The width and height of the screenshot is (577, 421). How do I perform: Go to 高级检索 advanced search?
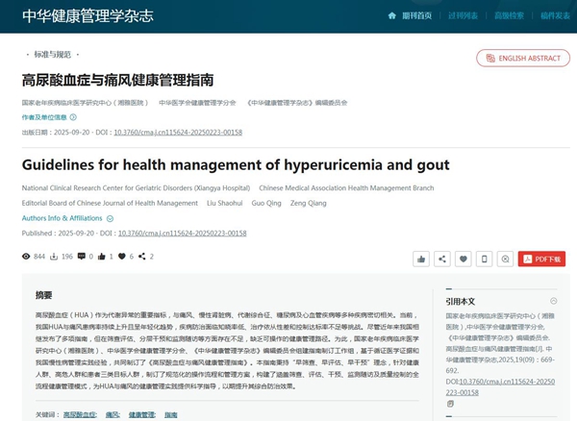point(508,16)
